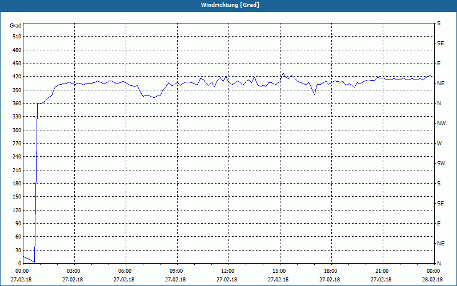Select the 28.02.18 date label
Viewport: 457px width, 286px height.
point(432,280)
